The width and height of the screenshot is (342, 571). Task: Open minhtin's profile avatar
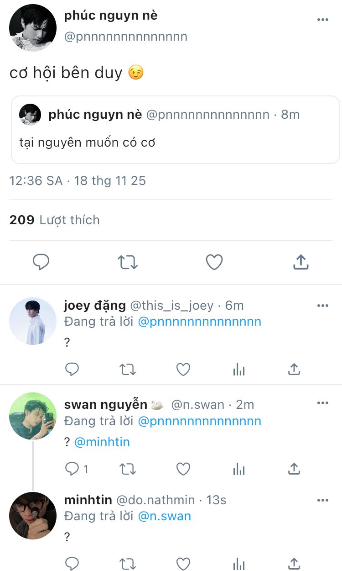[x=33, y=516]
